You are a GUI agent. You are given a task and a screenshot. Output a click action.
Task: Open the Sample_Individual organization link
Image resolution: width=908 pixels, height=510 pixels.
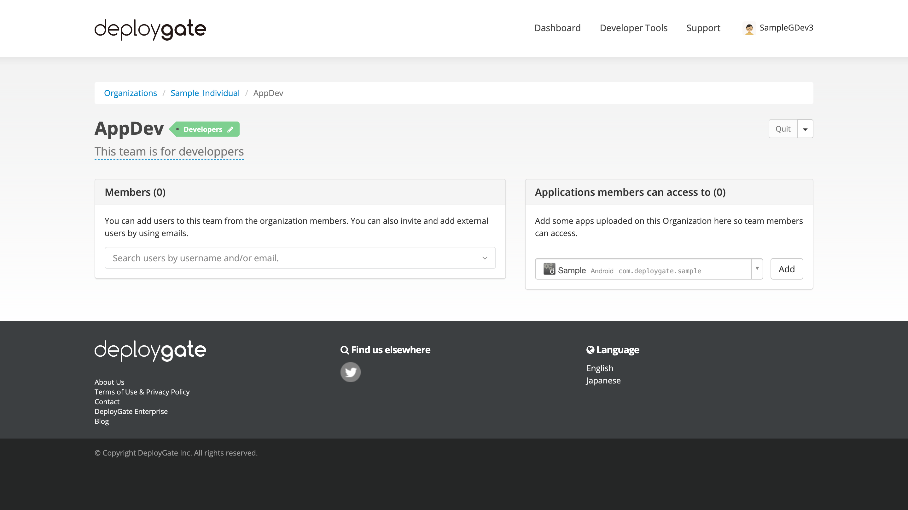tap(205, 93)
